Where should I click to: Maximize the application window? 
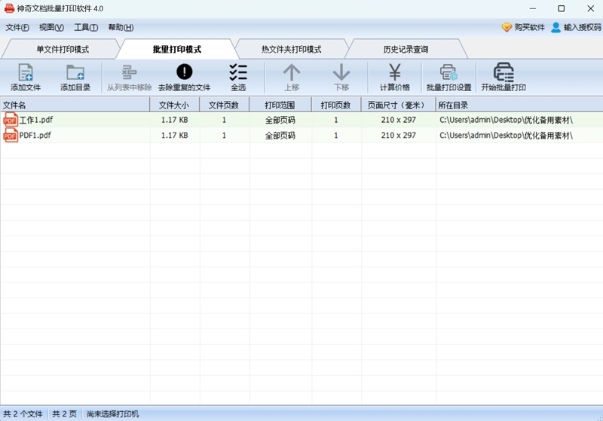pyautogui.click(x=562, y=8)
